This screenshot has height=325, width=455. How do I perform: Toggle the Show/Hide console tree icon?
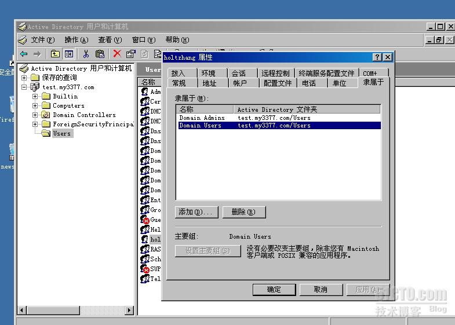tap(69, 54)
